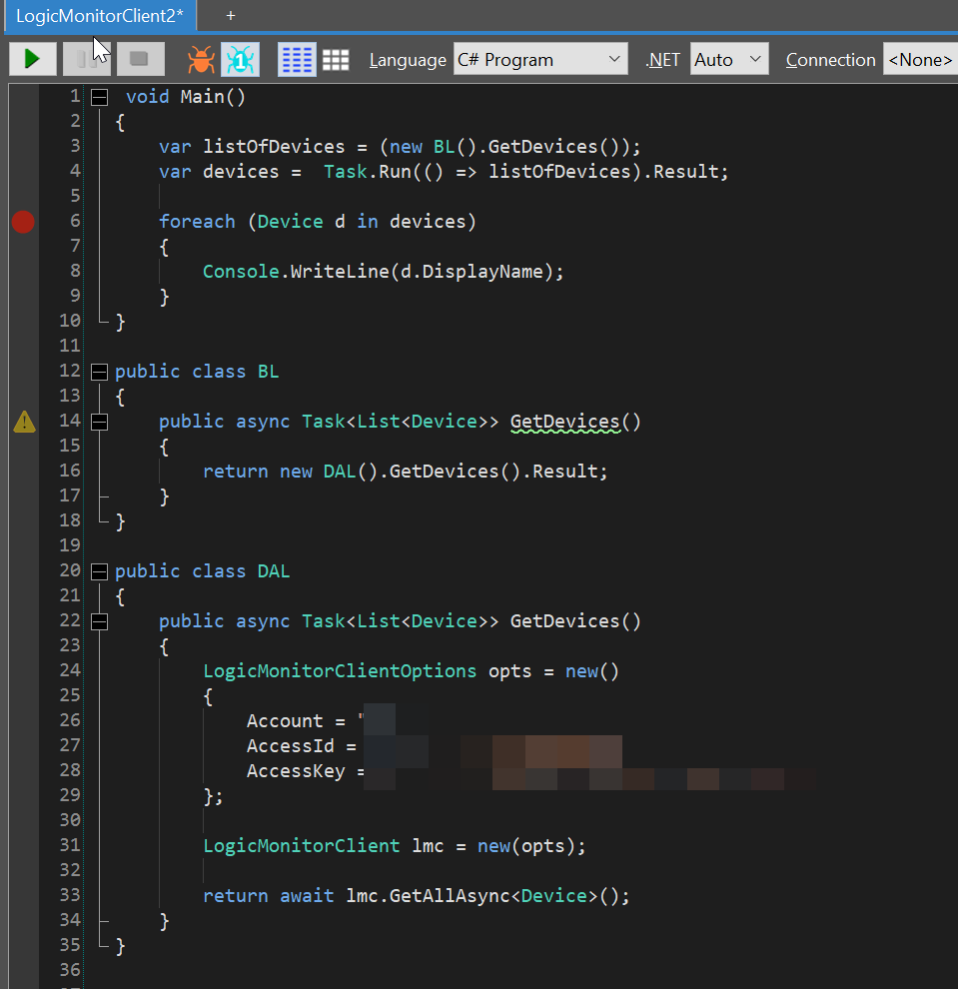Run the query with the green play button
Image resolution: width=958 pixels, height=989 pixels.
[x=32, y=59]
